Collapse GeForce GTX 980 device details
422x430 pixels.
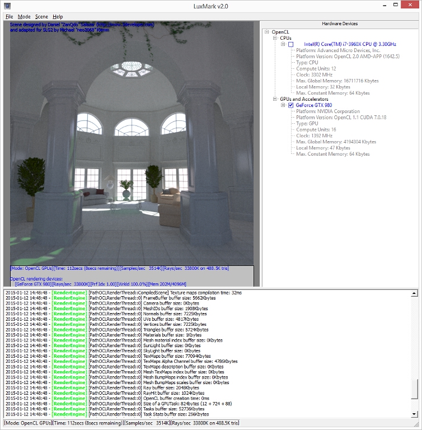tap(283, 105)
